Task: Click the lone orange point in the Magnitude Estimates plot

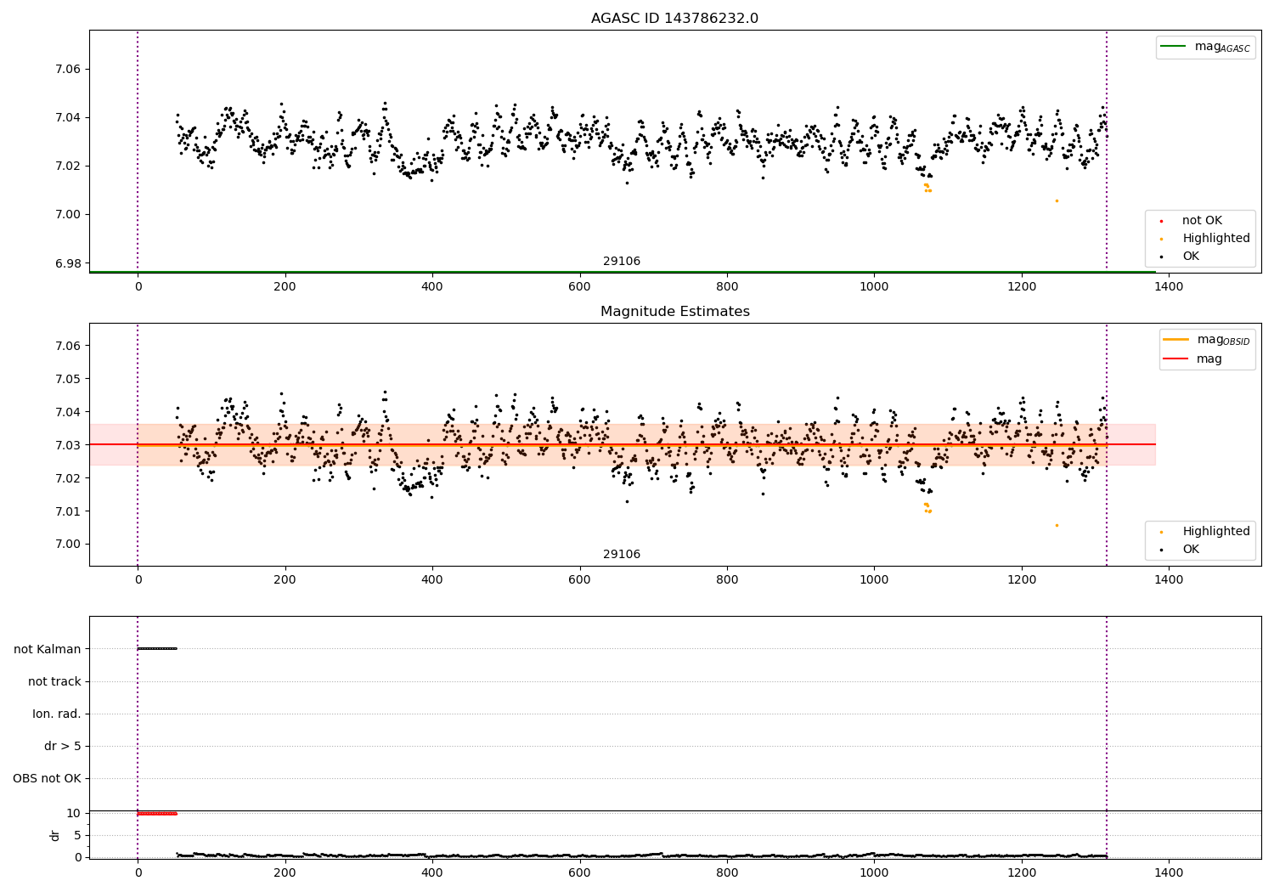Action: point(1057,525)
